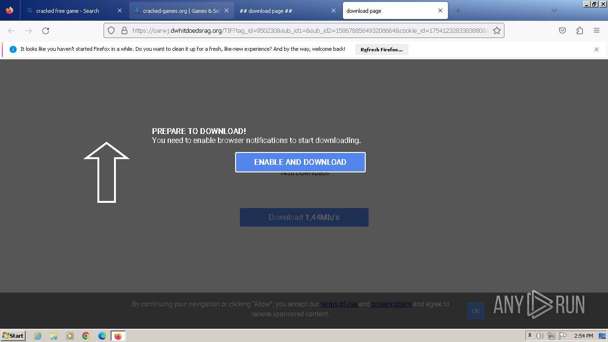Viewport: 608px width, 342px height.
Task: Open the privacy policy link
Action: click(x=391, y=304)
